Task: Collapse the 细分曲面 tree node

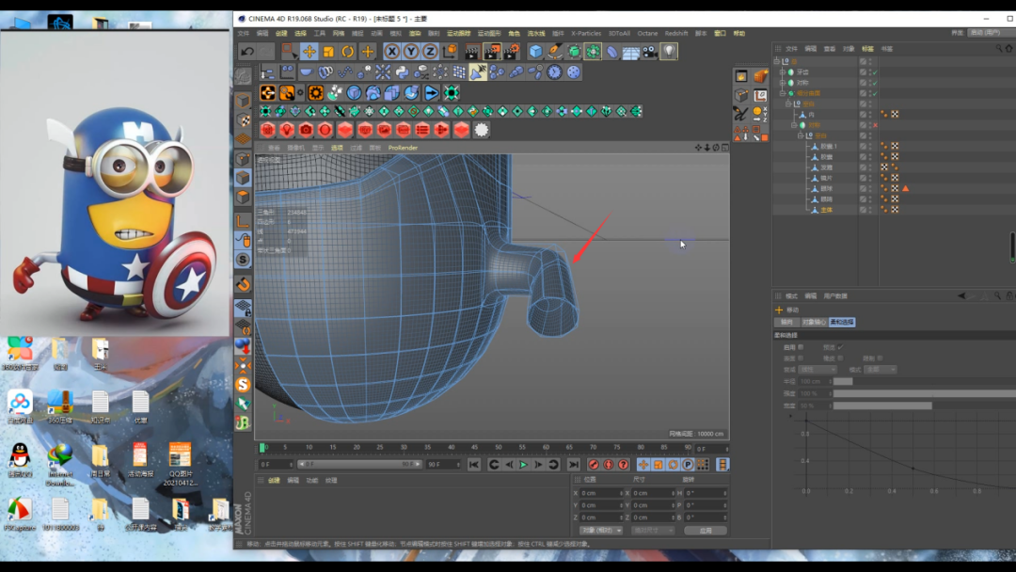Action: pos(783,93)
